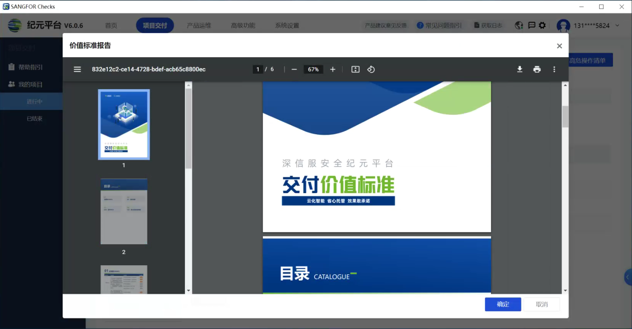The height and width of the screenshot is (329, 632).
Task: Open the PDF more actions menu
Action: pyautogui.click(x=554, y=69)
